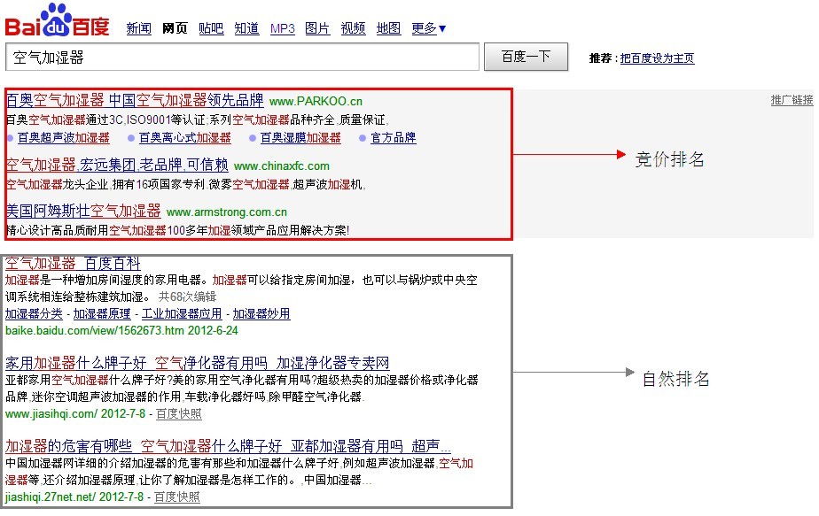Open the 推广链接 link
Image resolution: width=819 pixels, height=516 pixels.
coord(792,100)
